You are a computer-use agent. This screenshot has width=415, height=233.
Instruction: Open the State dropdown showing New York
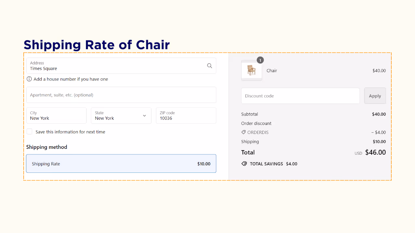121,116
